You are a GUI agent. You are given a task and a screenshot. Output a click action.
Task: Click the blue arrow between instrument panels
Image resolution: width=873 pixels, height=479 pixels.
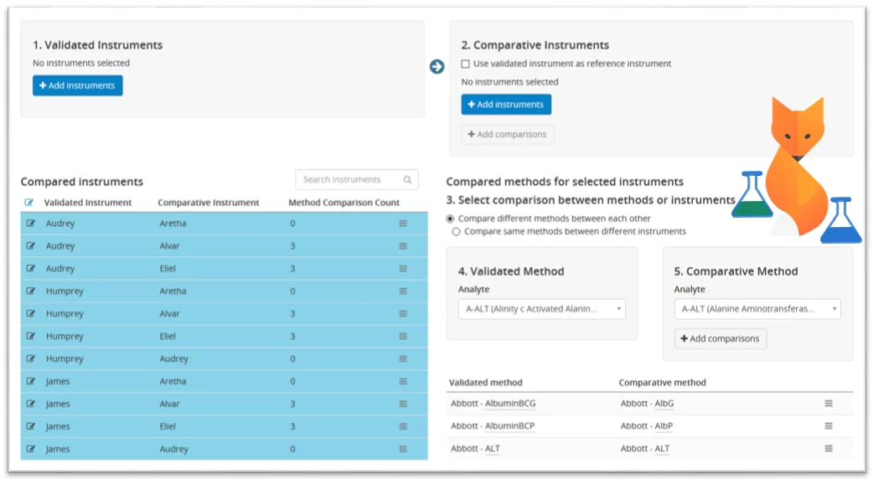coord(436,67)
